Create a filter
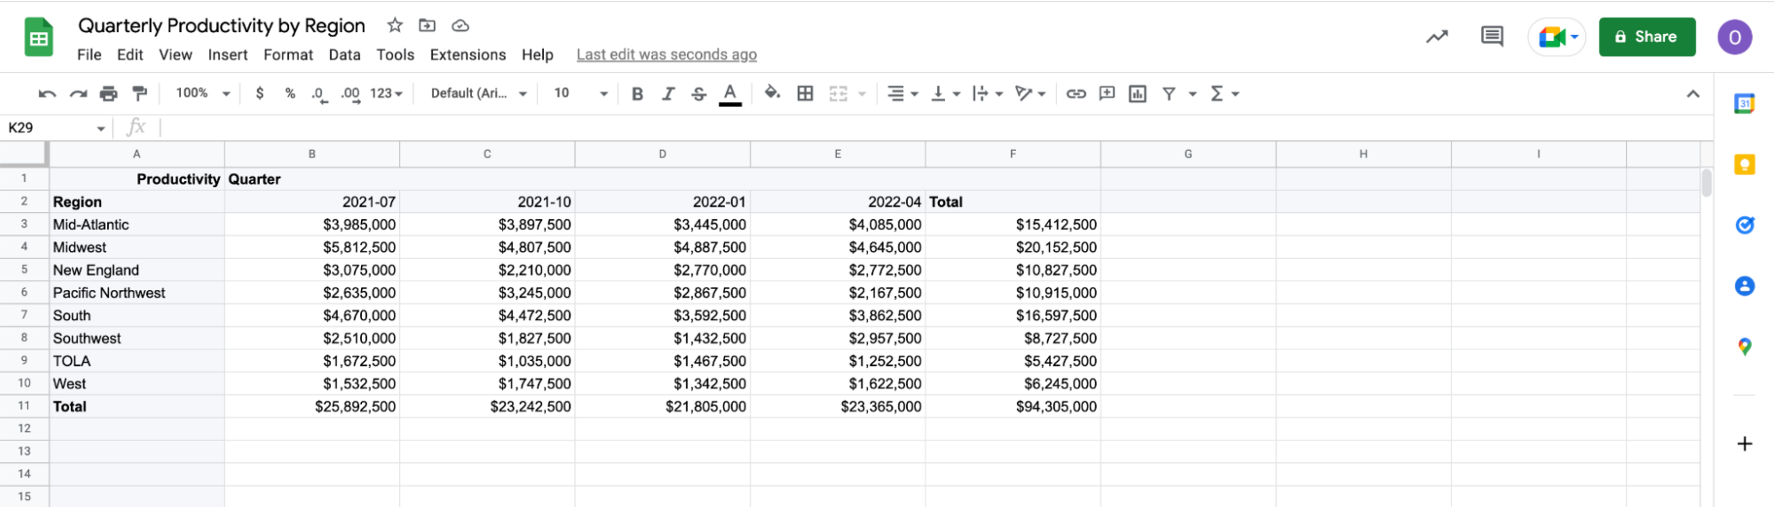 tap(1169, 94)
